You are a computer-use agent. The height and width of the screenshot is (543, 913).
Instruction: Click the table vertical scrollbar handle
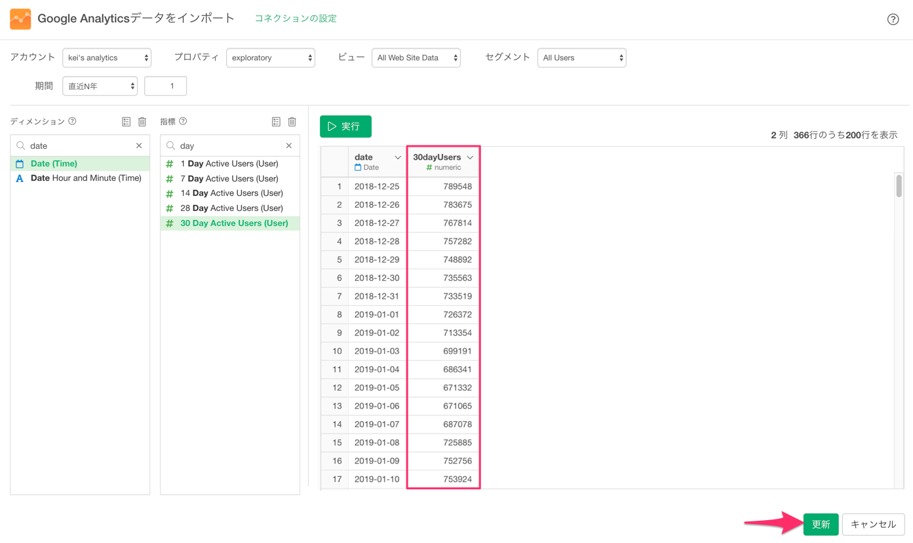pos(899,185)
